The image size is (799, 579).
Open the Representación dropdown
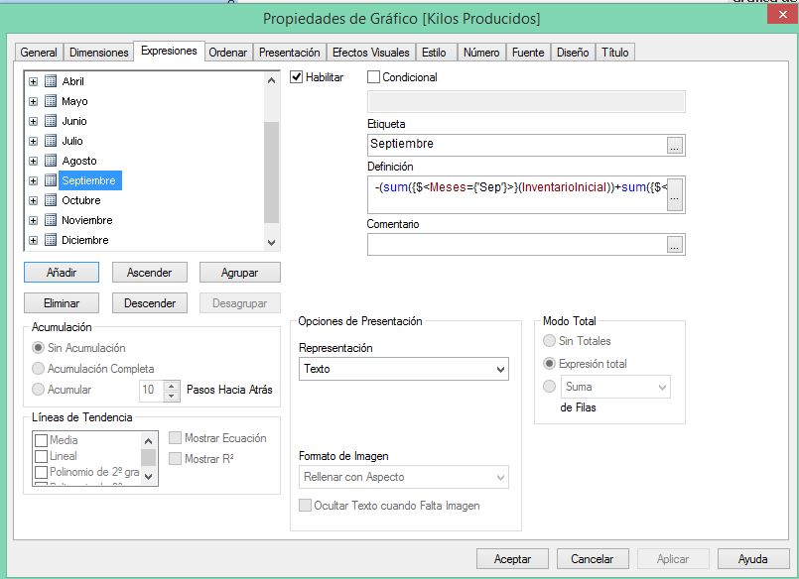tap(403, 369)
